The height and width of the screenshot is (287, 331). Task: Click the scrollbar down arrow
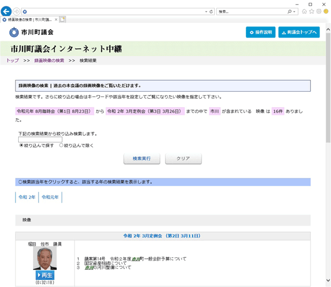click(x=328, y=280)
